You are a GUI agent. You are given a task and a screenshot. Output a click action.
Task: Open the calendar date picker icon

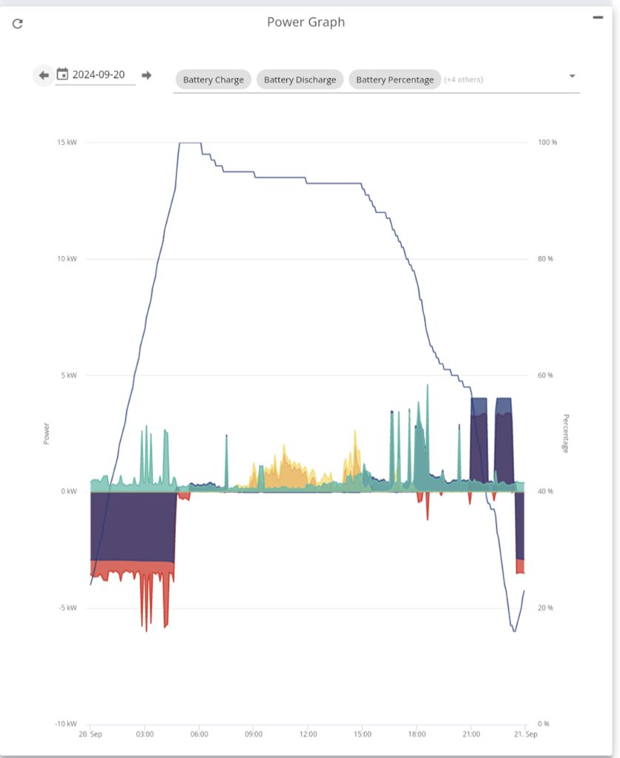pyautogui.click(x=62, y=74)
